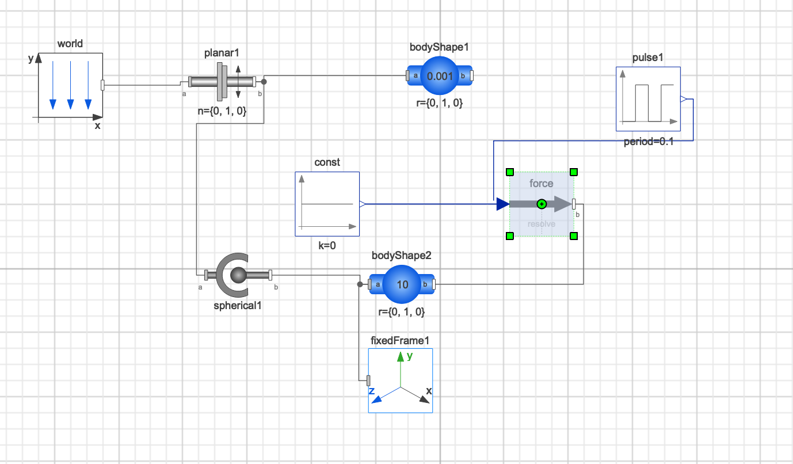Click the fixedFrame1 coordinate block

401,381
